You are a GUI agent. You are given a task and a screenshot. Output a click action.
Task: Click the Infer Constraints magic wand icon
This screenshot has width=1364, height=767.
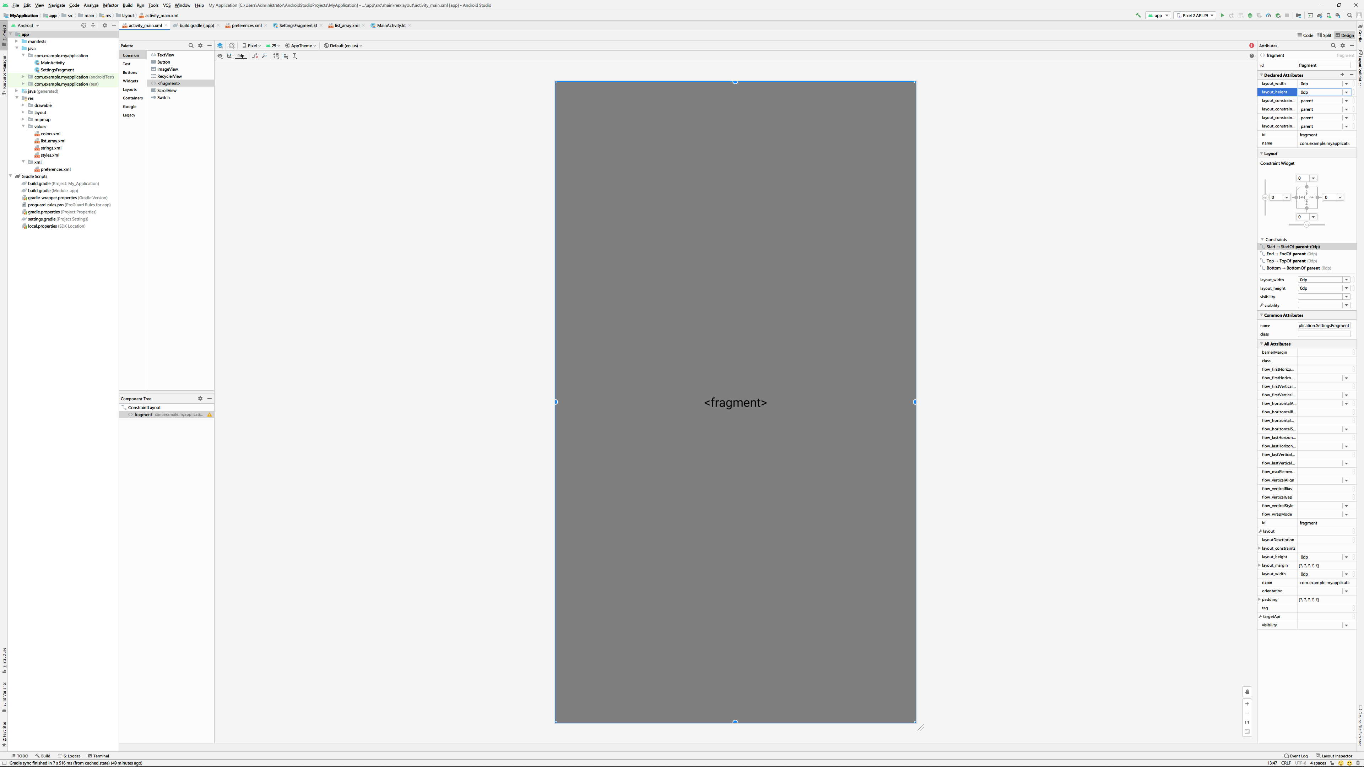tap(264, 56)
